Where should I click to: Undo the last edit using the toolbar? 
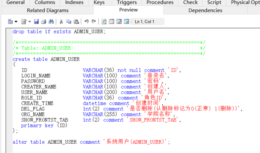click(x=87, y=22)
